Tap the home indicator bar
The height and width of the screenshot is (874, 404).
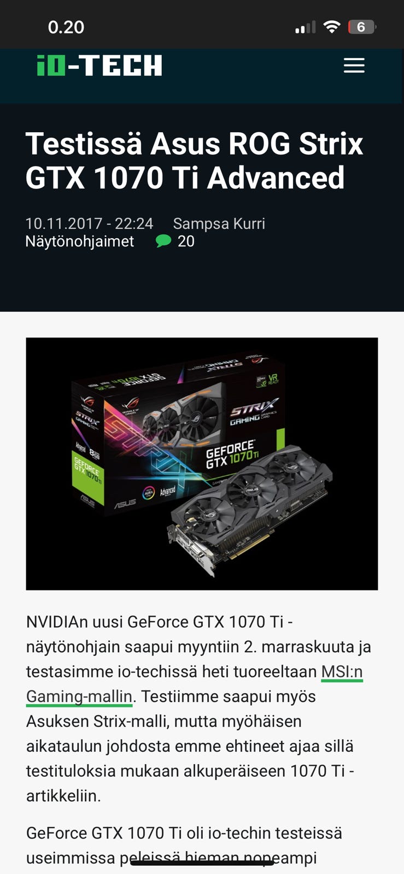202,863
